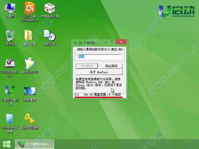This screenshot has height=149, width=199.
Task: Launch the 分区工具 Diskgenius icon
Action: coord(30,12)
